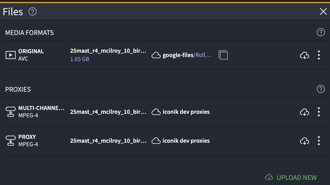Click the copy icon next to google-files
330x185 pixels.
(223, 55)
